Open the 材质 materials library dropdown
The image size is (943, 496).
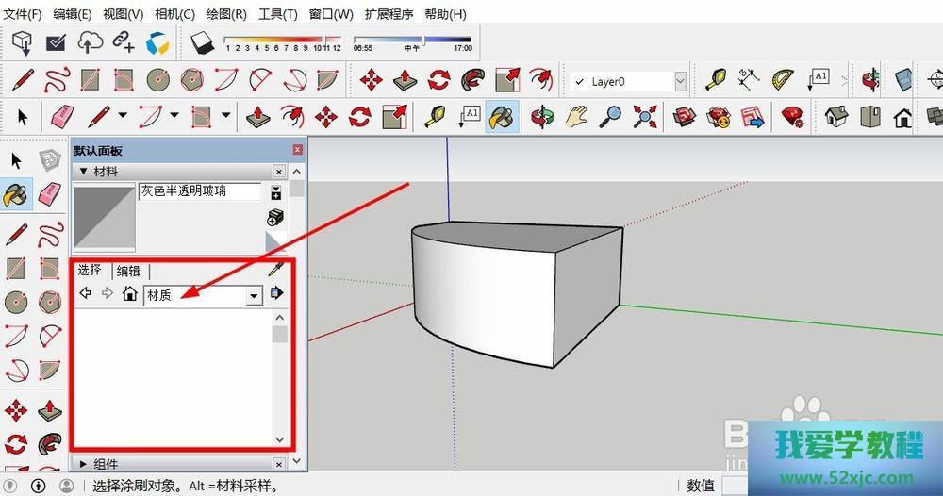point(253,296)
